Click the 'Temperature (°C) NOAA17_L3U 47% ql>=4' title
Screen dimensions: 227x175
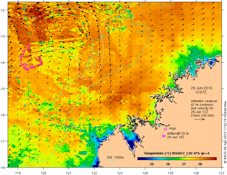(x=176, y=153)
